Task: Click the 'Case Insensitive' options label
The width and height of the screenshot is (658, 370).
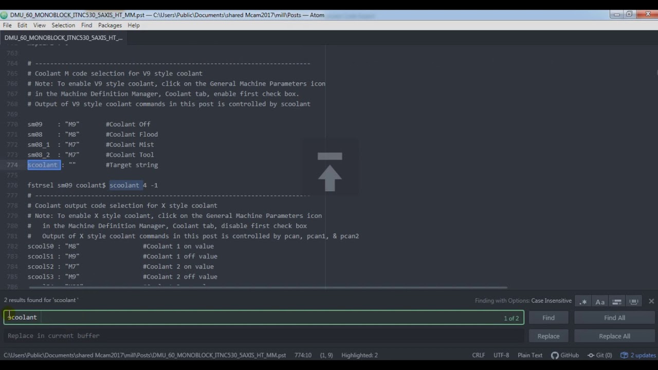Action: click(551, 301)
